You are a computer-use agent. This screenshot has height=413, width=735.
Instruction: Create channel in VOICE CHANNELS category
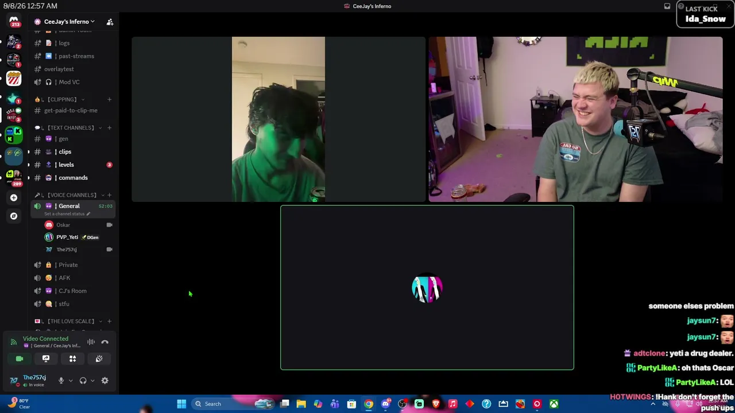(110, 195)
